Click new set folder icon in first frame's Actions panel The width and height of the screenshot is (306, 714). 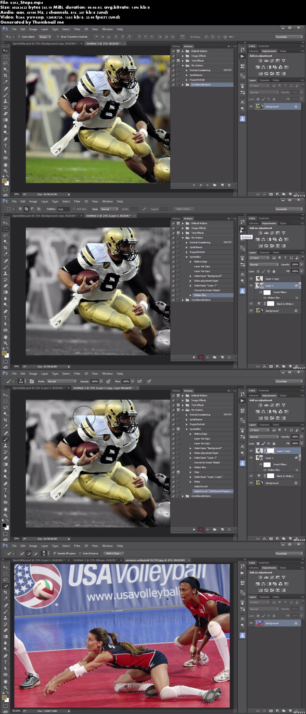215,185
